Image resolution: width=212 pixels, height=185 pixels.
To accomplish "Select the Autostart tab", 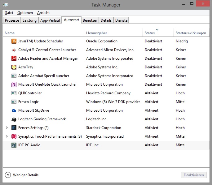I will [x=71, y=20].
